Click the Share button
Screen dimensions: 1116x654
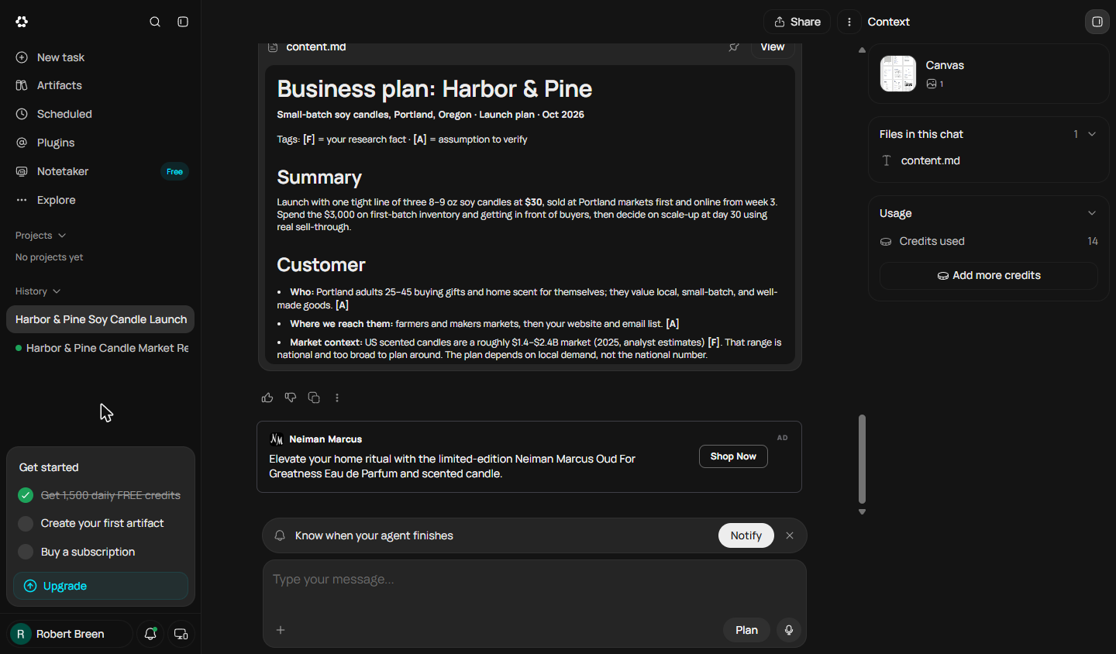797,22
